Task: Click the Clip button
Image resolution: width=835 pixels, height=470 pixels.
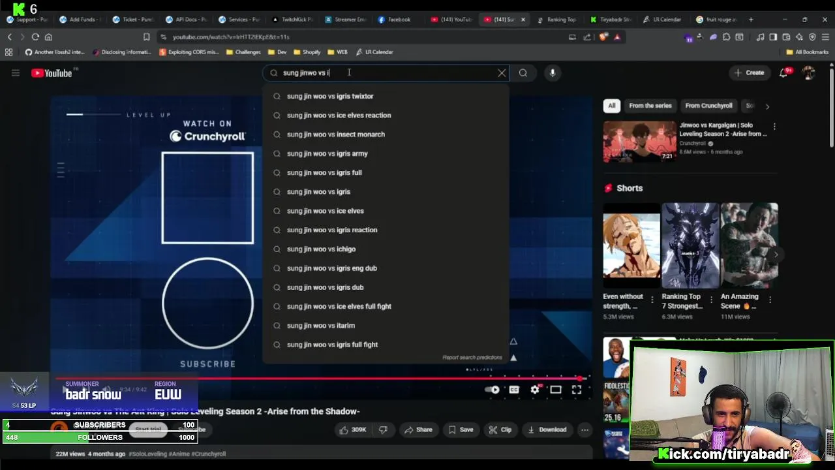Action: coord(500,430)
